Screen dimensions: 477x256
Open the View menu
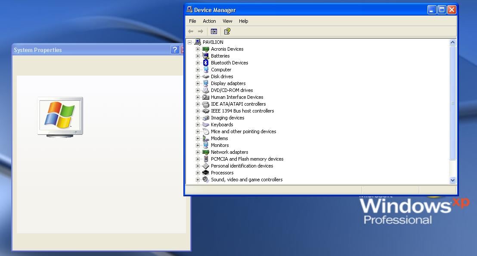[x=227, y=21]
